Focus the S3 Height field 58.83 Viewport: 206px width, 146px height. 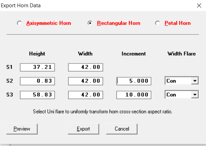tap(37, 95)
